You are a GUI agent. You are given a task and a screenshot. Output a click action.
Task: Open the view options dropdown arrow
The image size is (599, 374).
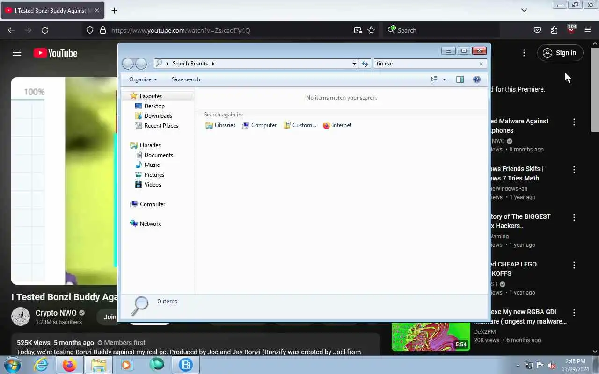point(444,79)
